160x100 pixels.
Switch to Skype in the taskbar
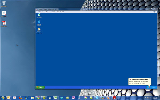(97, 98)
